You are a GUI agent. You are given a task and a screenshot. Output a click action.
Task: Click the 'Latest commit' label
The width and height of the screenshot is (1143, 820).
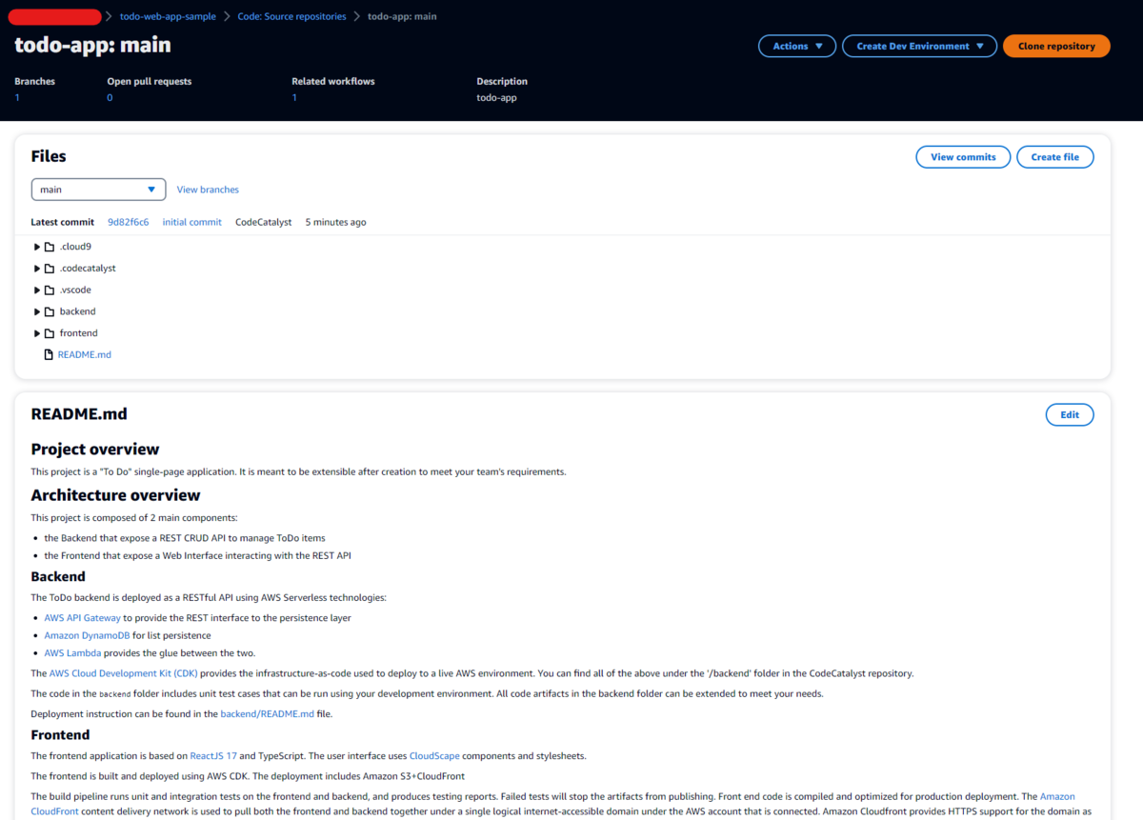[62, 222]
